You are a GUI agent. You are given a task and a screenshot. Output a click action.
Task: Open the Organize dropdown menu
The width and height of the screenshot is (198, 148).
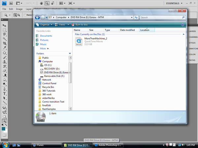click(44, 25)
